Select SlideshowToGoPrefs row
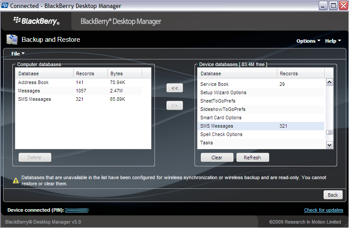The image size is (349, 228). pyautogui.click(x=261, y=109)
